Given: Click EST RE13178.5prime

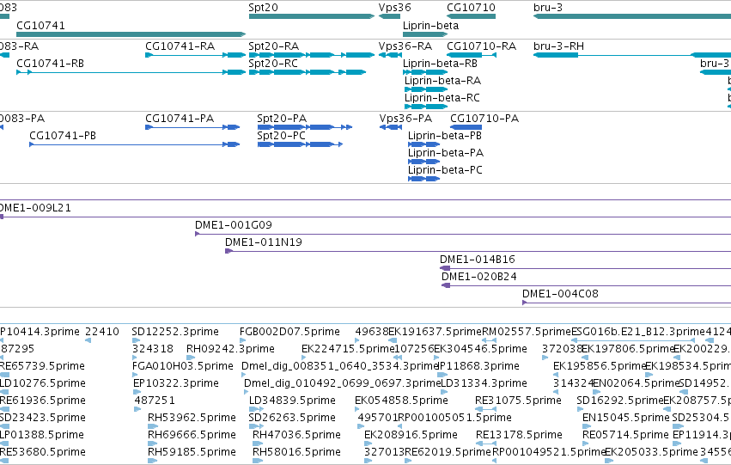Looking at the screenshot, I should 486,444.
